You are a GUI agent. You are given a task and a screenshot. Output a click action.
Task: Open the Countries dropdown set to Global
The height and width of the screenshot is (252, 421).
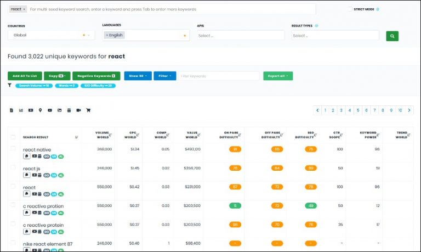[52, 35]
